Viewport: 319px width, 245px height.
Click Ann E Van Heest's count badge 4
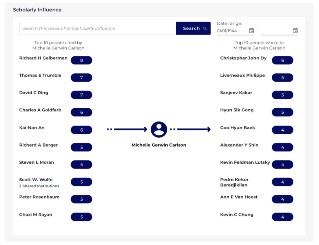282,199
